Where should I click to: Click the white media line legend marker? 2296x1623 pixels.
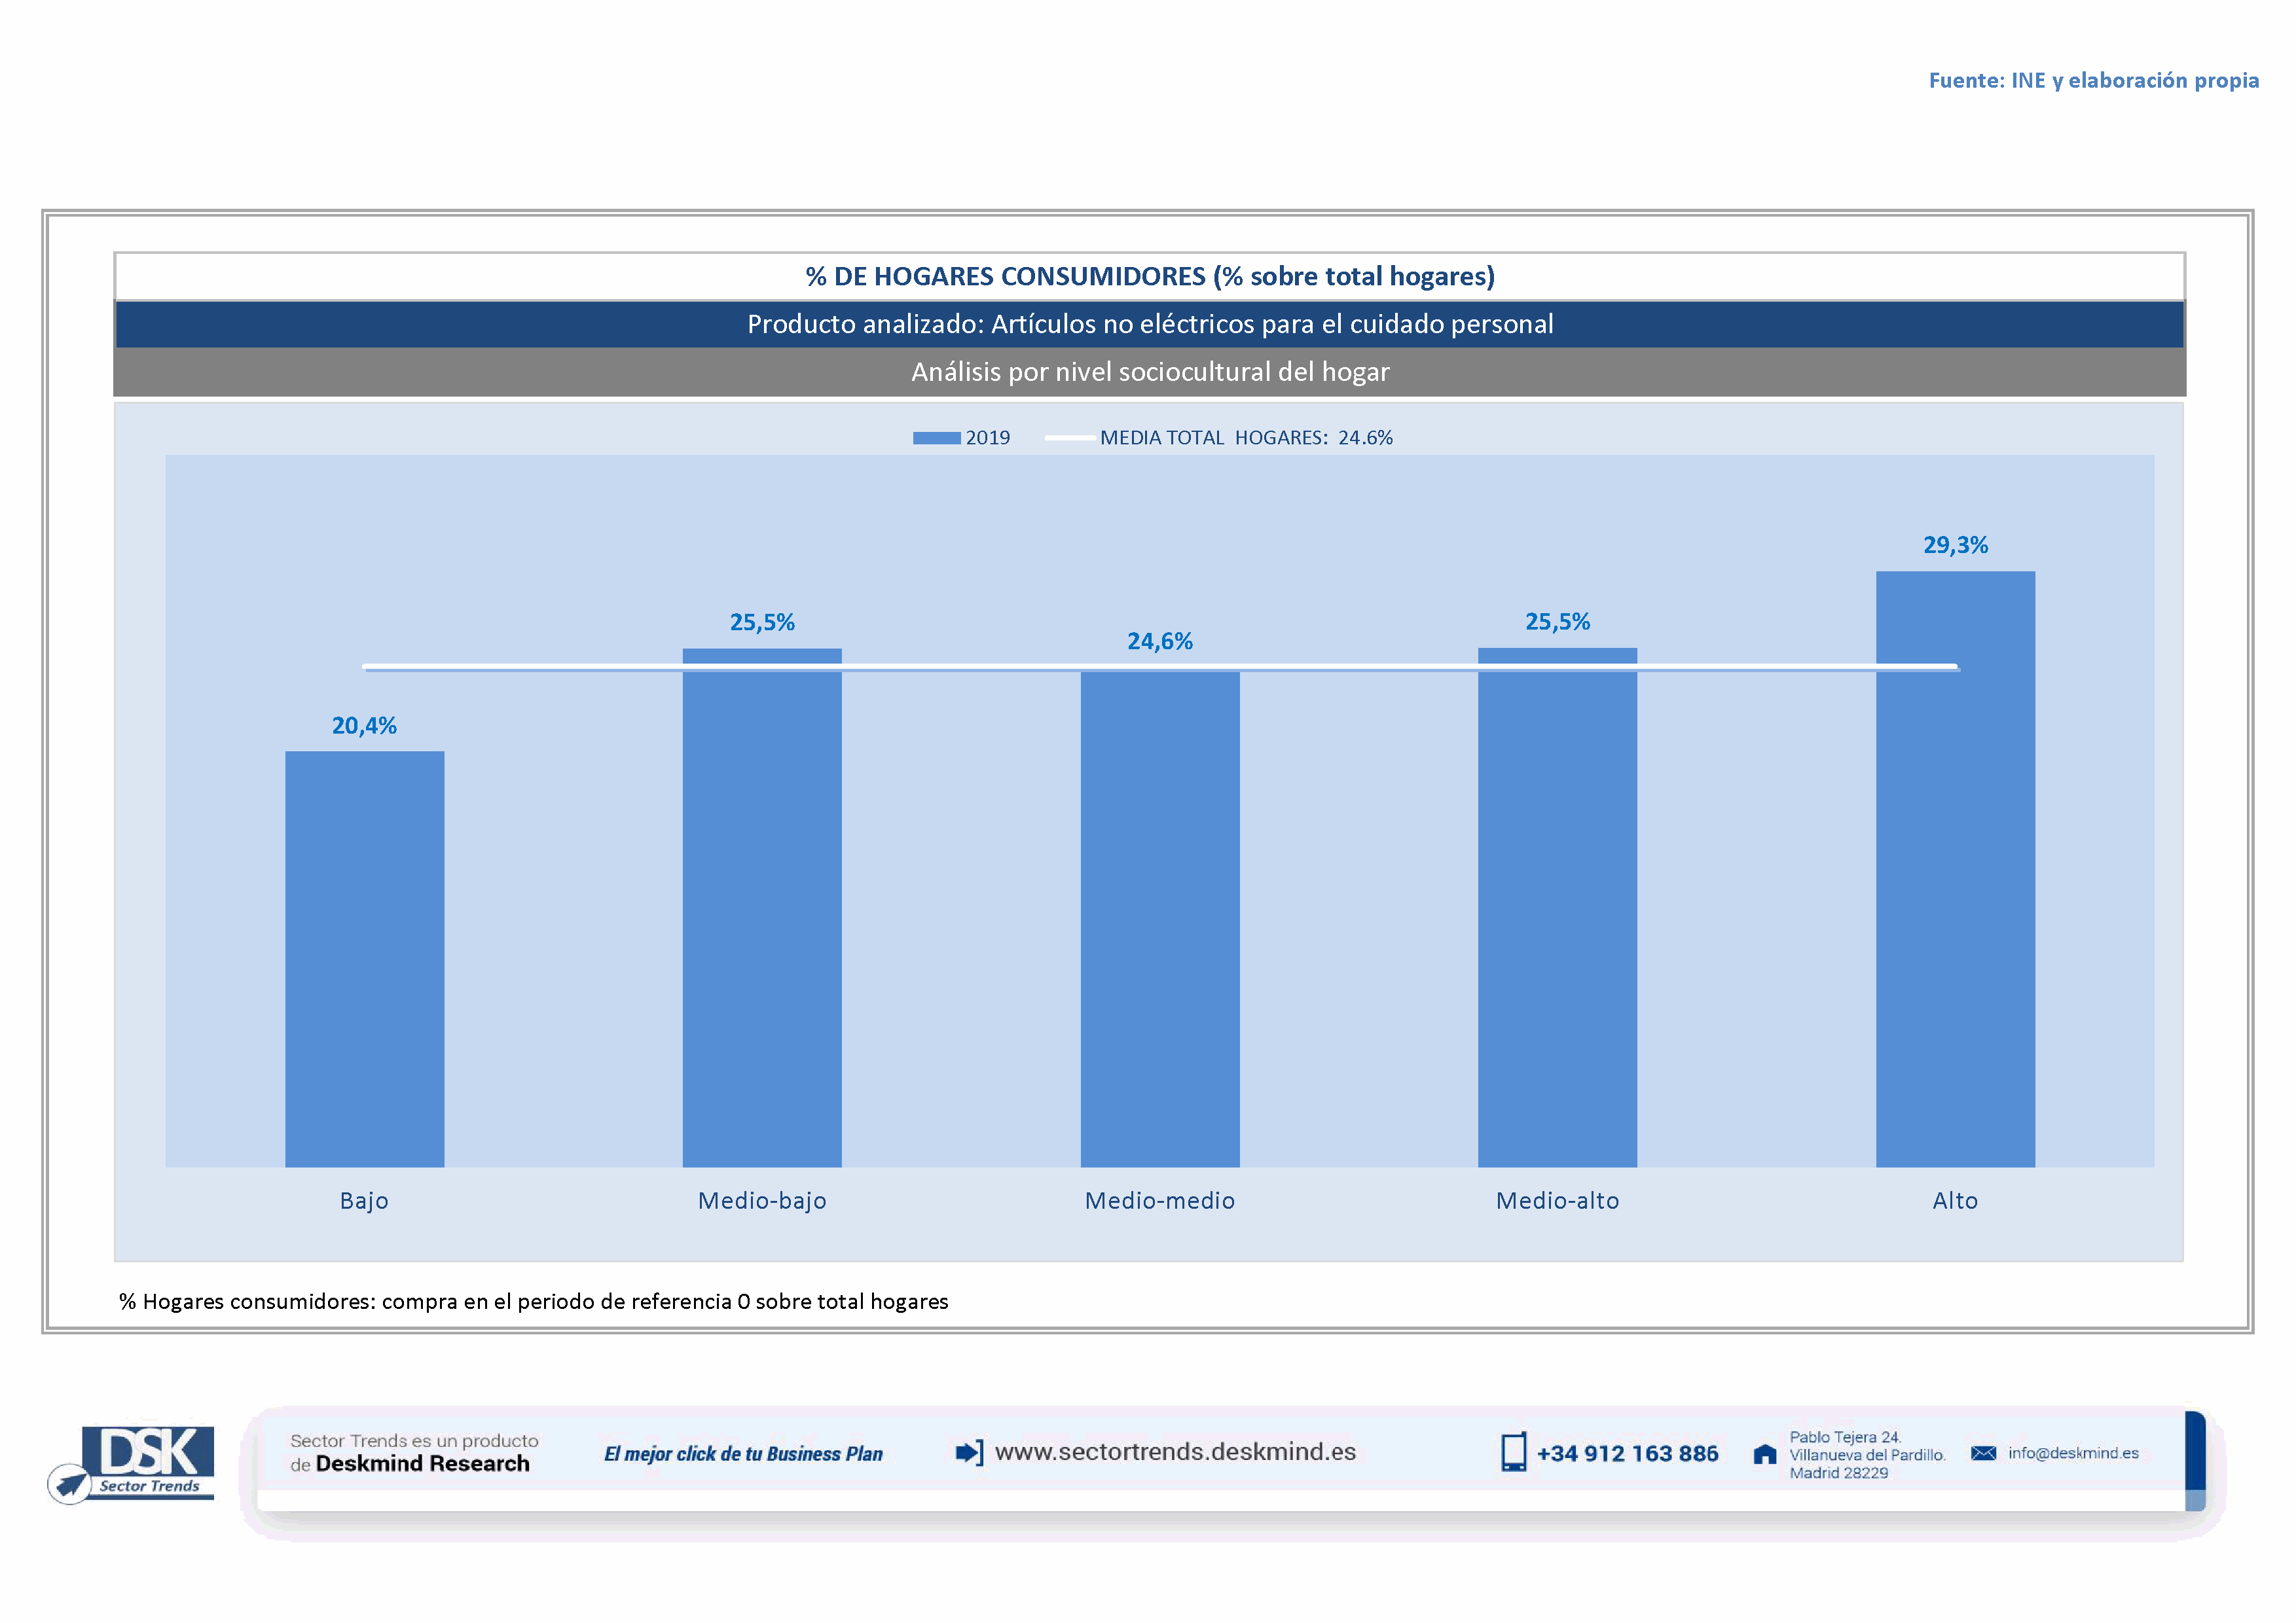point(1069,438)
